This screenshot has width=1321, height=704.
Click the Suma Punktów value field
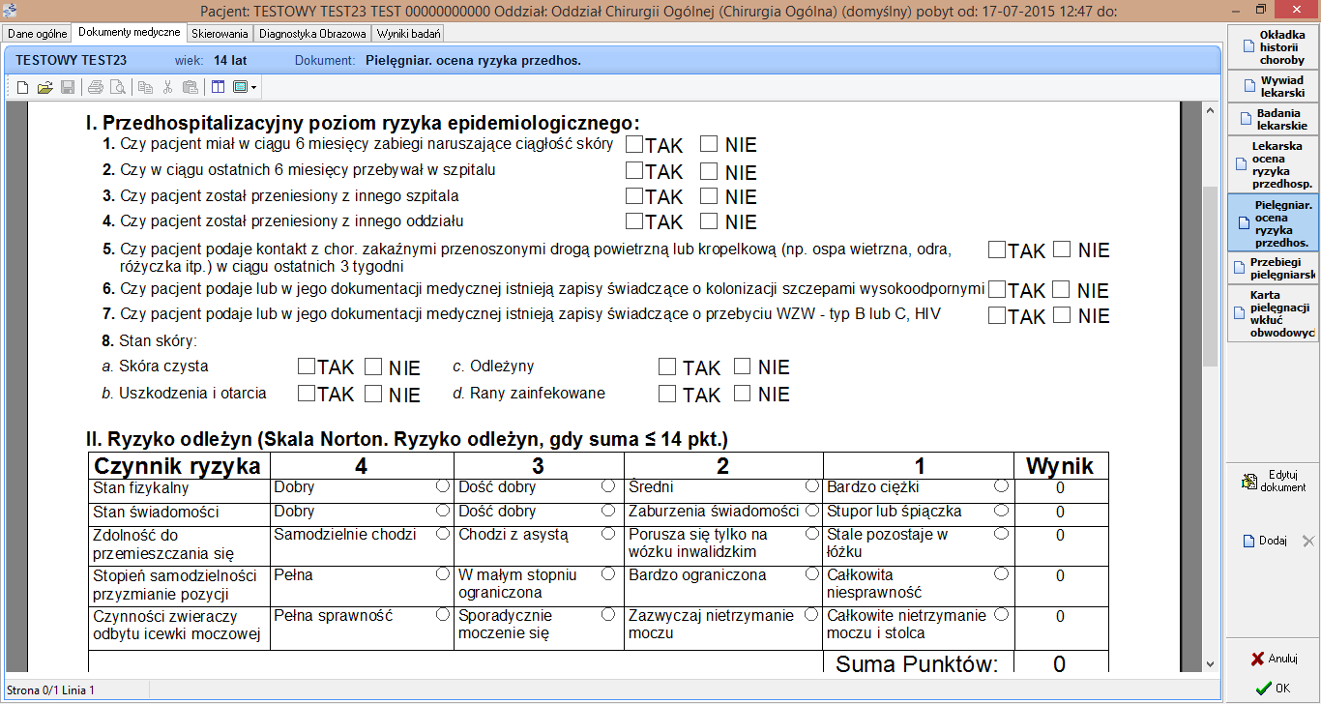(1060, 663)
